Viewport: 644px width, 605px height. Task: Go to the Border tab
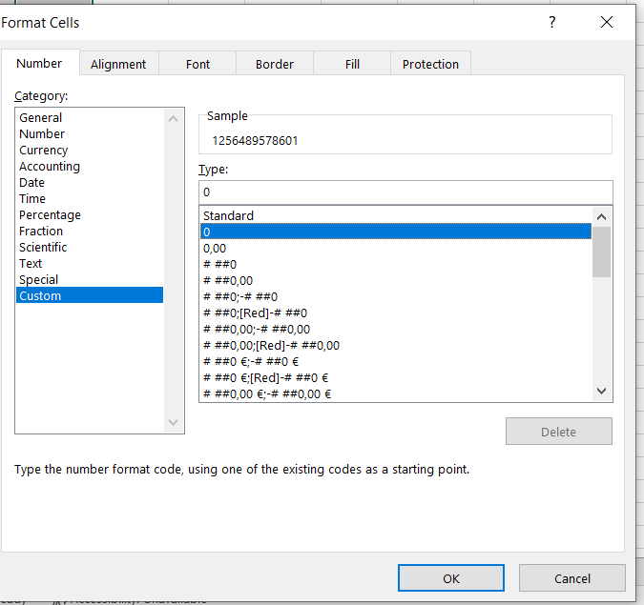click(x=275, y=64)
